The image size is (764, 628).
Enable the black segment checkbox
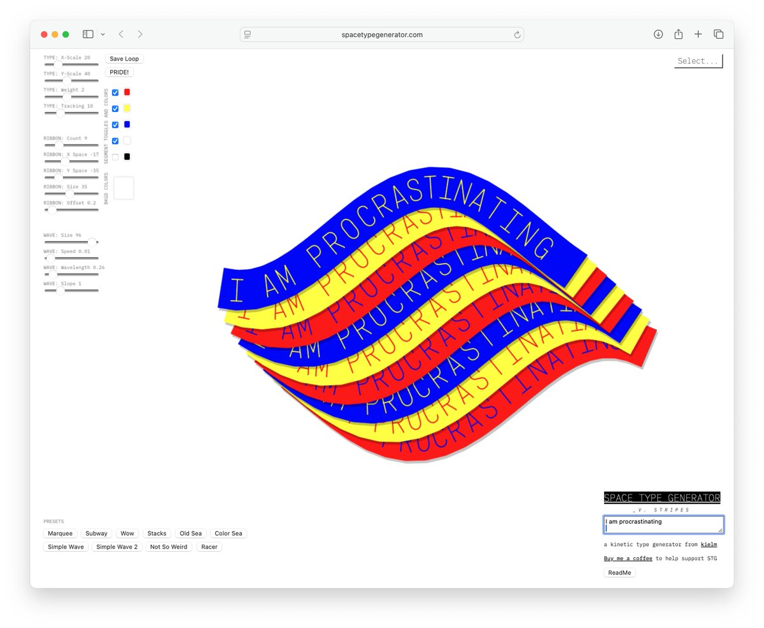(x=115, y=157)
